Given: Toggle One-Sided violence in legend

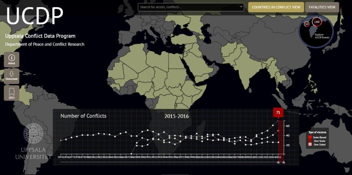Looking at the screenshot, I should pyautogui.click(x=310, y=145).
